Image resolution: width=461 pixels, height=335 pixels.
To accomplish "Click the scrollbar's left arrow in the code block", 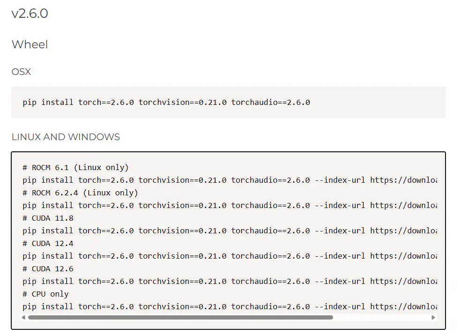I will tap(23, 317).
